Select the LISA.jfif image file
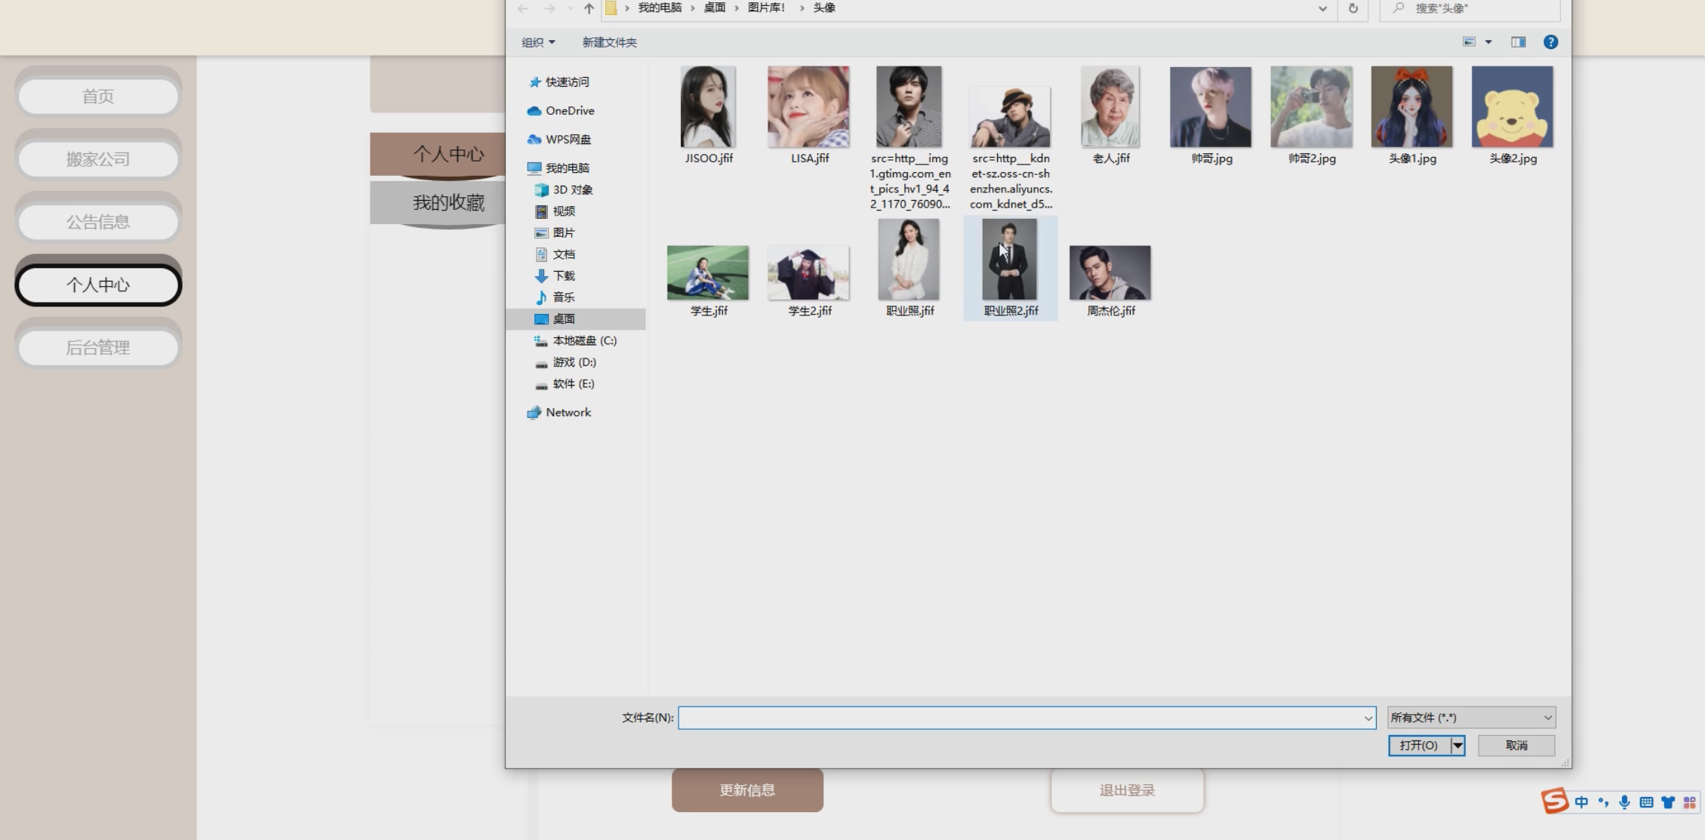 coord(808,115)
